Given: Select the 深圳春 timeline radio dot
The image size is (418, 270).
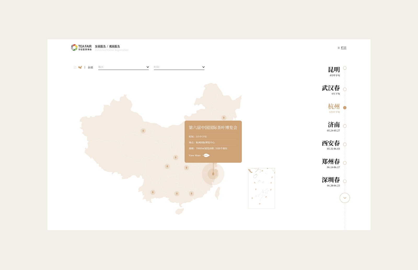Looking at the screenshot, I should click(345, 181).
